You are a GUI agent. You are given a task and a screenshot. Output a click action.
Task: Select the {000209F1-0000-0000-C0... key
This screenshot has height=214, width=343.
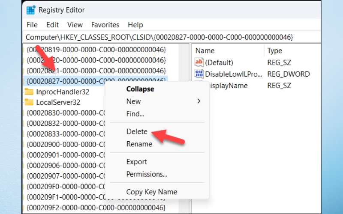(x=66, y=197)
